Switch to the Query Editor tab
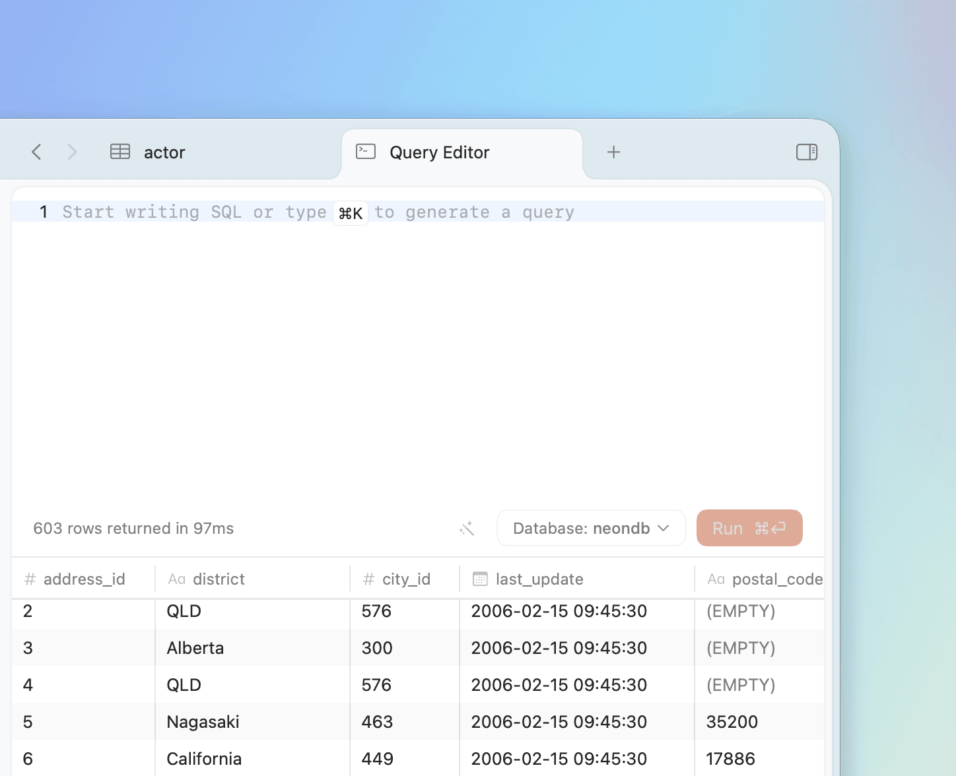 (x=439, y=152)
